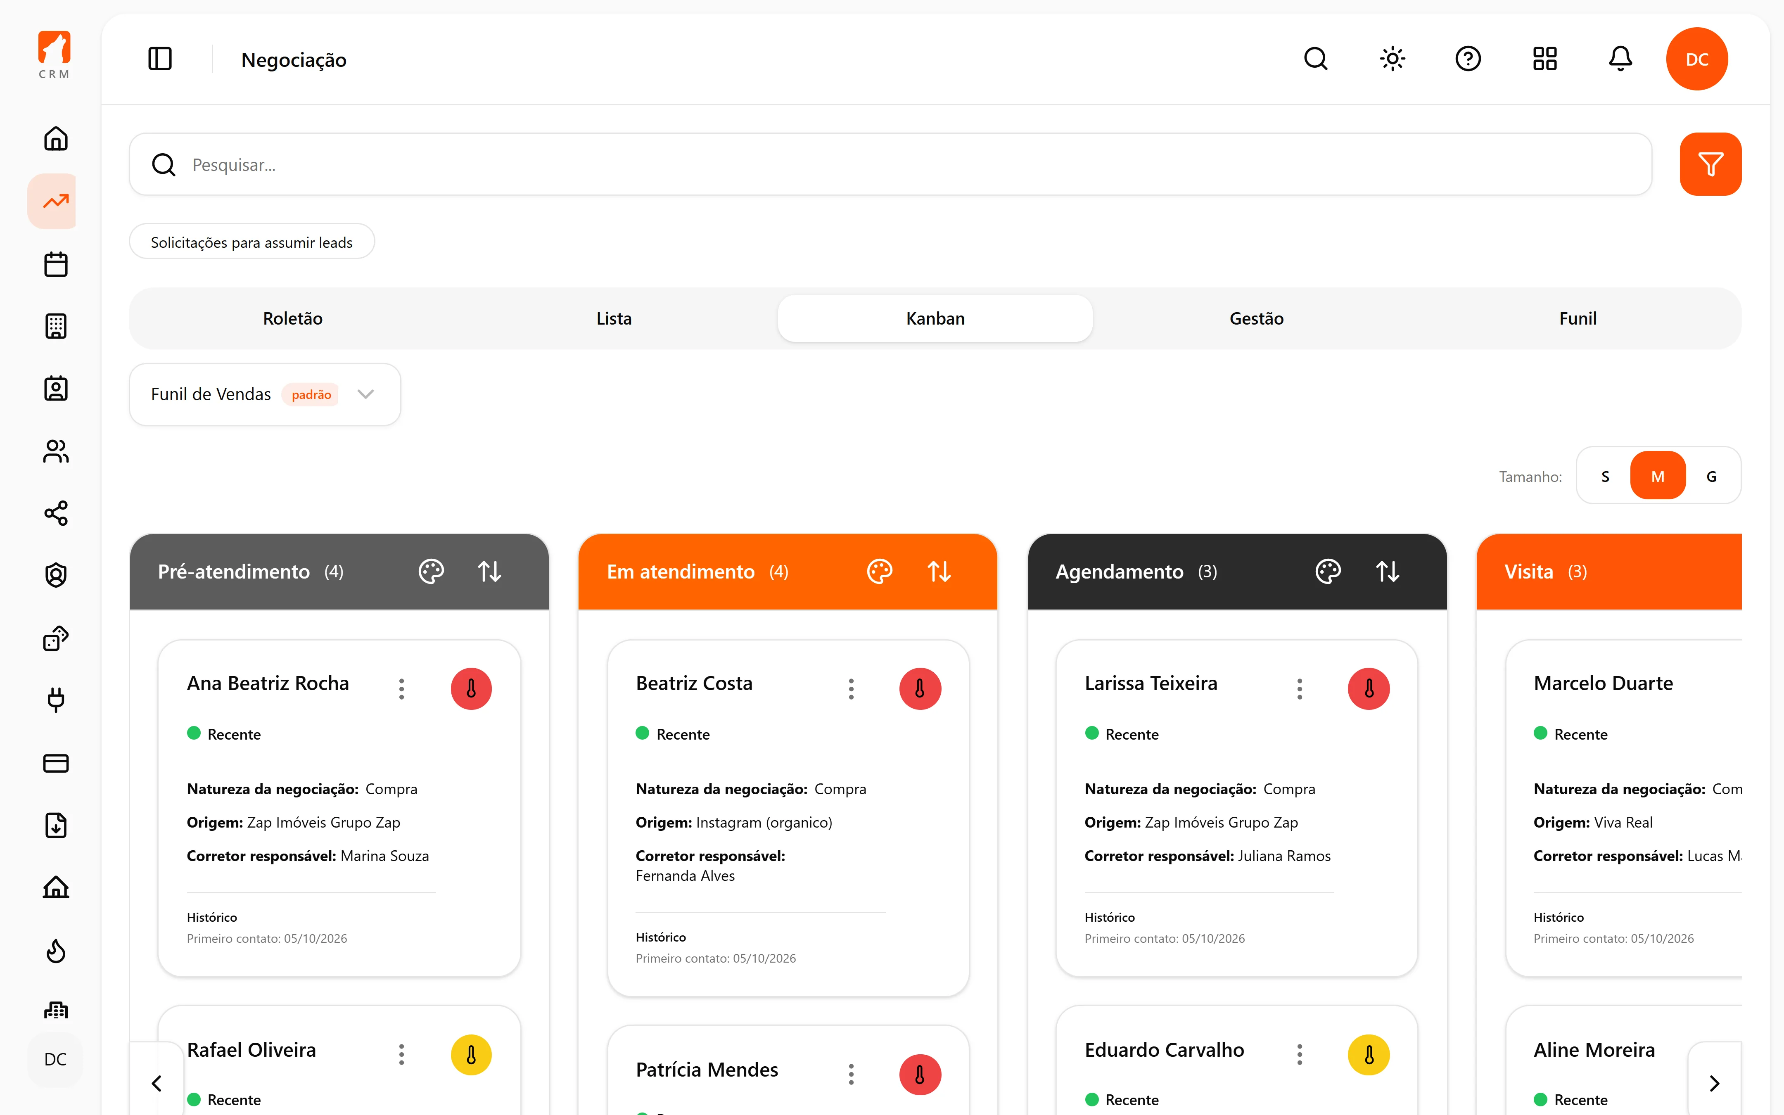Sort the Em atendimento column

[939, 572]
